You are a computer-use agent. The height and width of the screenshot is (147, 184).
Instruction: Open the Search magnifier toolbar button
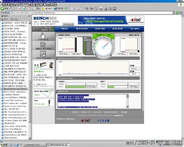[36, 9]
